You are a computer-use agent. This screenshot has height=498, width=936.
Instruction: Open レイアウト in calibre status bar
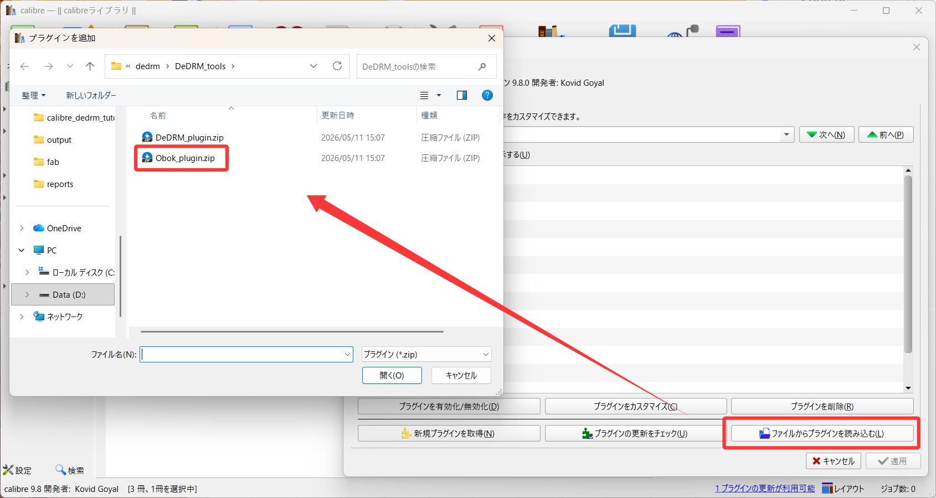[x=843, y=489]
